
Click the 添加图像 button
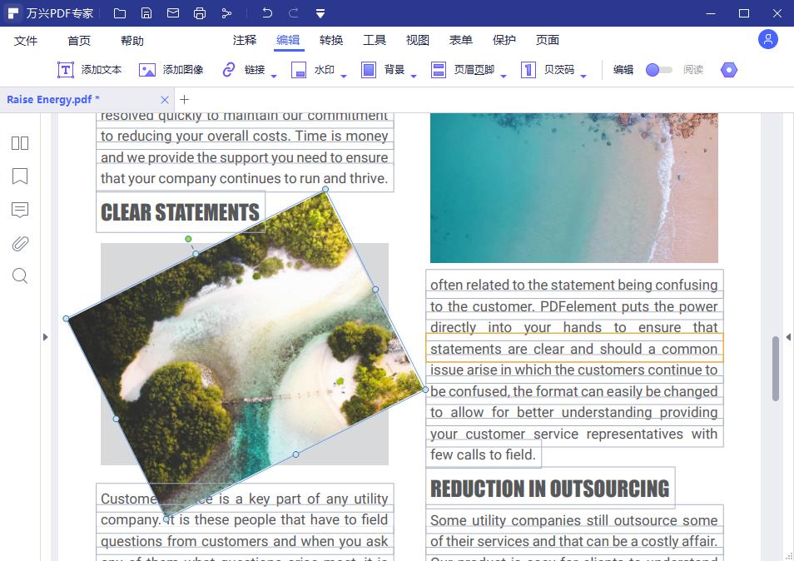click(171, 70)
